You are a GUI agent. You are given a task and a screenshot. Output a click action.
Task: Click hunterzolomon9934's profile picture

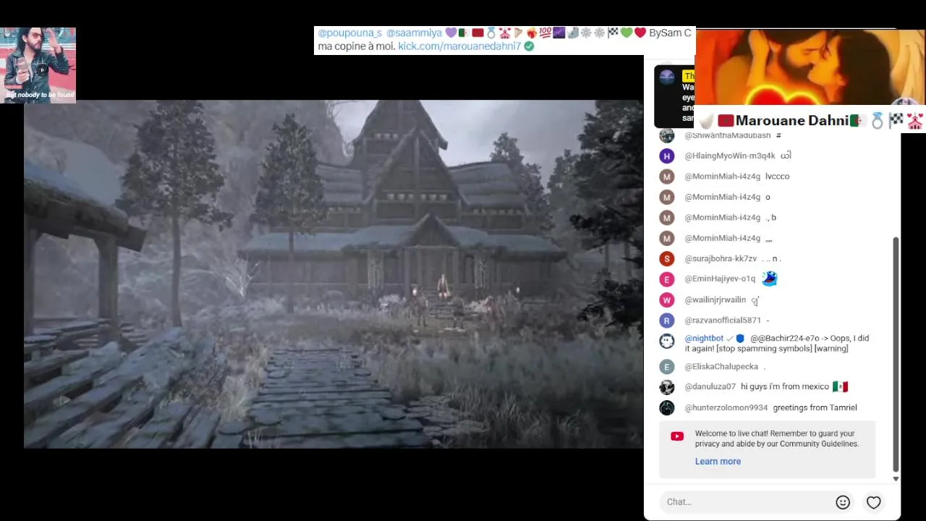click(667, 408)
